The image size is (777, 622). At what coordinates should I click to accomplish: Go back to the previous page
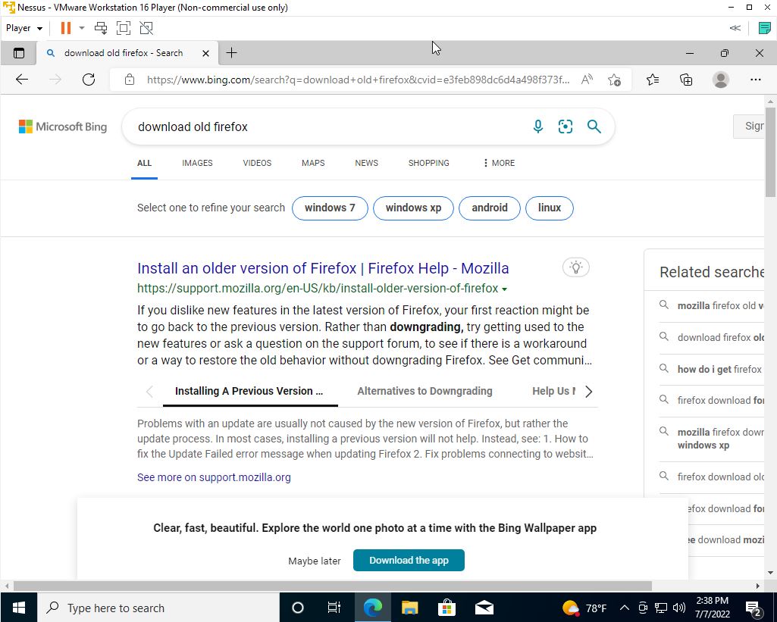(22, 80)
